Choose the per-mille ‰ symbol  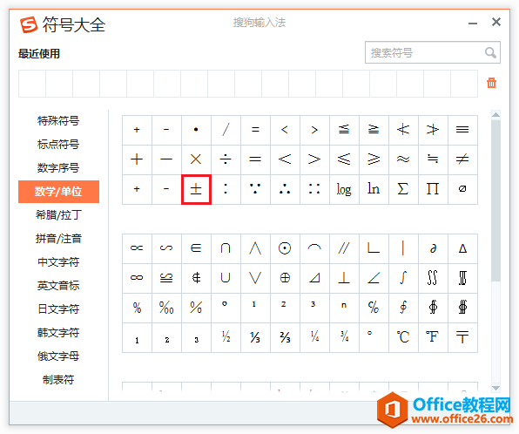click(166, 308)
